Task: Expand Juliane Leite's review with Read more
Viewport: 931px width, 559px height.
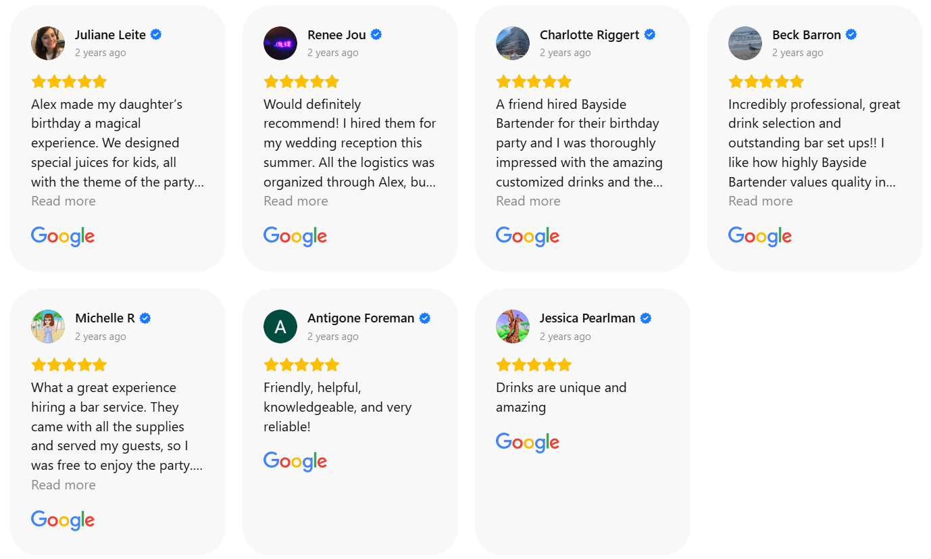Action: pyautogui.click(x=64, y=201)
